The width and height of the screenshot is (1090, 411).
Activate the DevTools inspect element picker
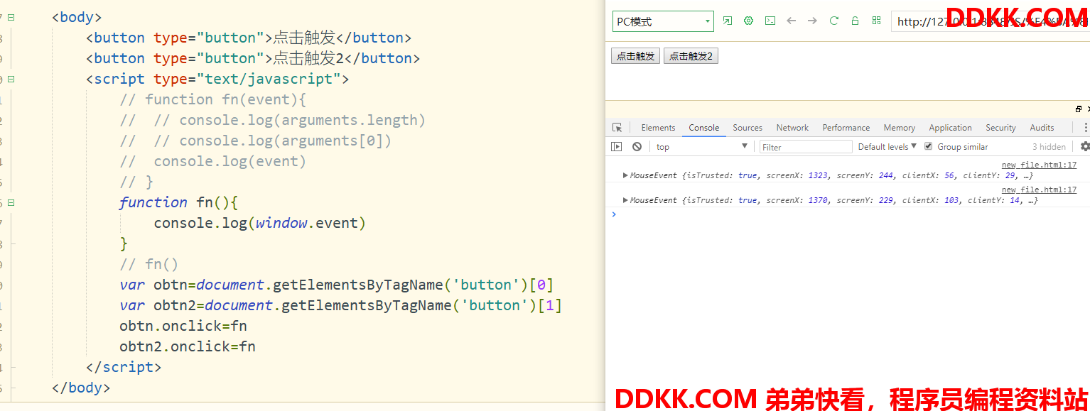tap(617, 128)
